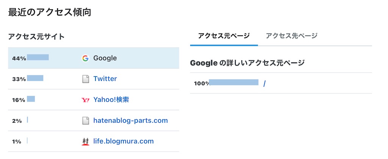
Task: Click the Yahoo! search icon
Action: coord(86,100)
